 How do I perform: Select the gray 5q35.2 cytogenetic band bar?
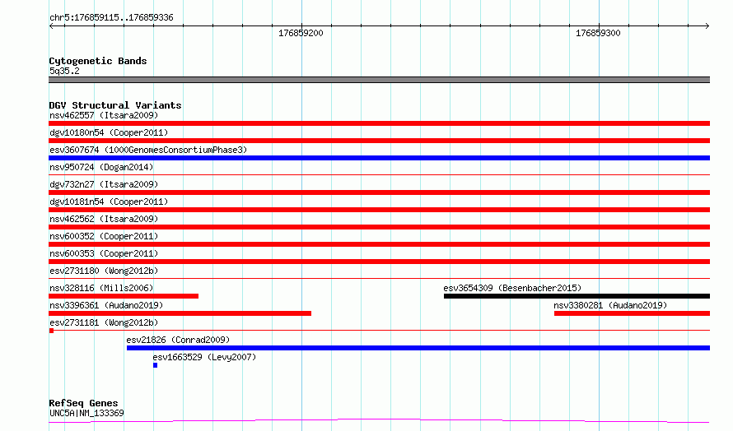[379, 80]
